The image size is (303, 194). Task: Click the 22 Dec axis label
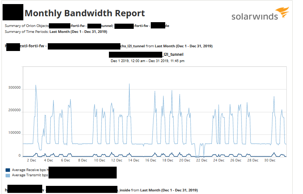(x=202, y=160)
